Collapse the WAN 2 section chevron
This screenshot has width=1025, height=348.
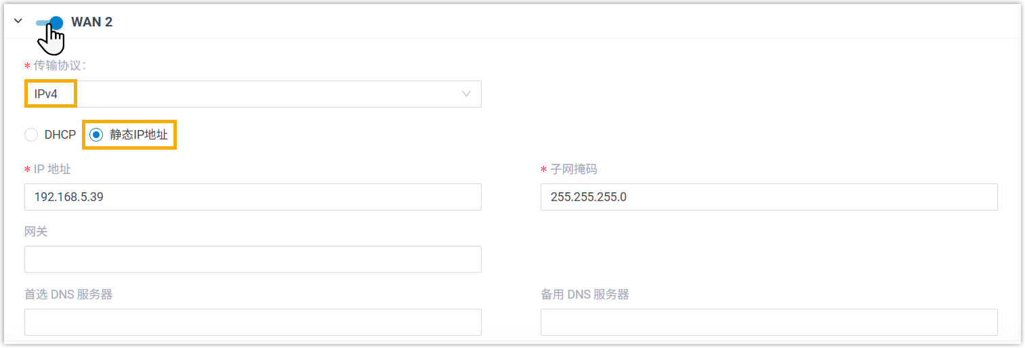[18, 21]
